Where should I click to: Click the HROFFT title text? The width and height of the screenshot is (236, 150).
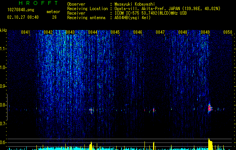[39, 3]
